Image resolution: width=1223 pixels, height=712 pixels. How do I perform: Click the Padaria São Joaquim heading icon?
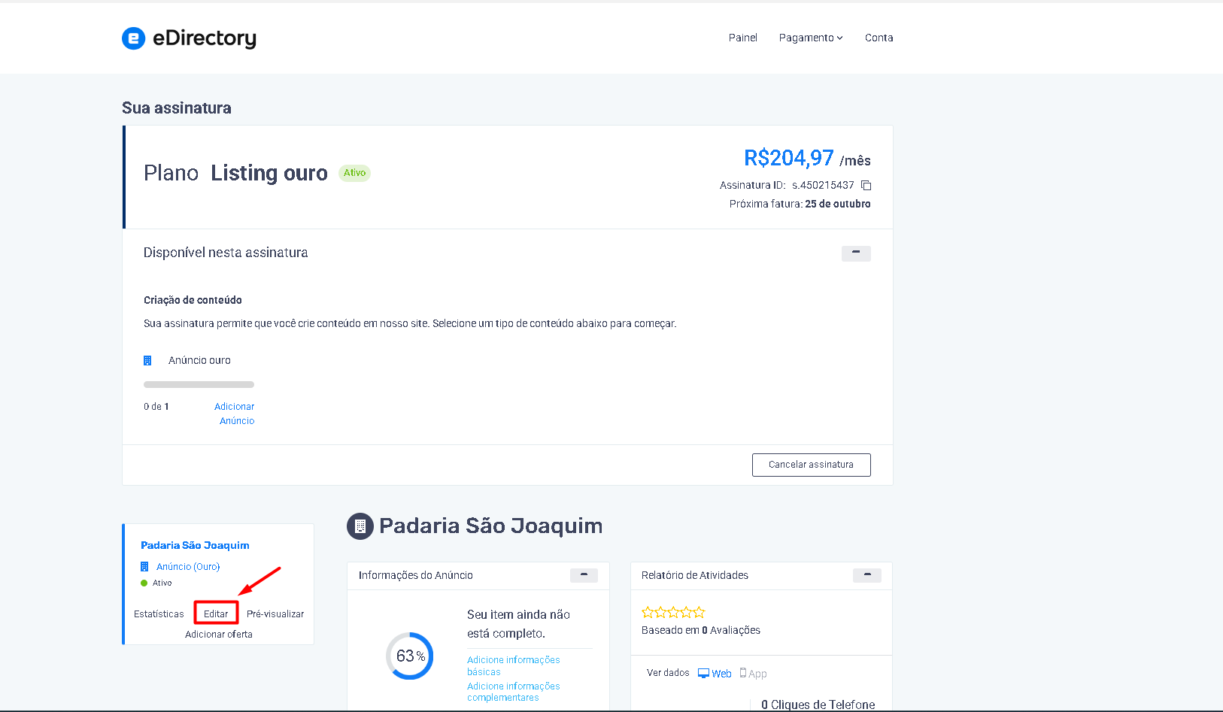click(x=360, y=526)
